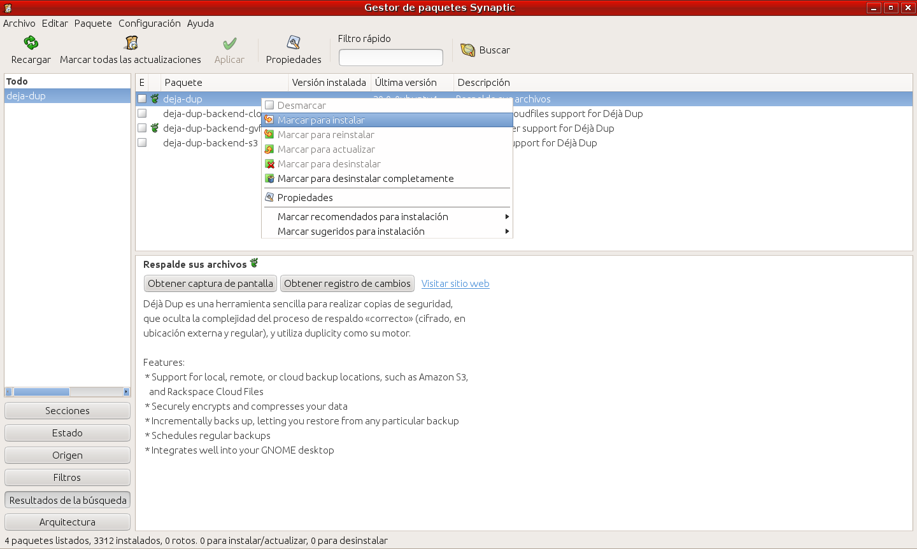This screenshot has width=917, height=549.
Task: Click the Aplicar checkmark icon
Action: (x=229, y=43)
